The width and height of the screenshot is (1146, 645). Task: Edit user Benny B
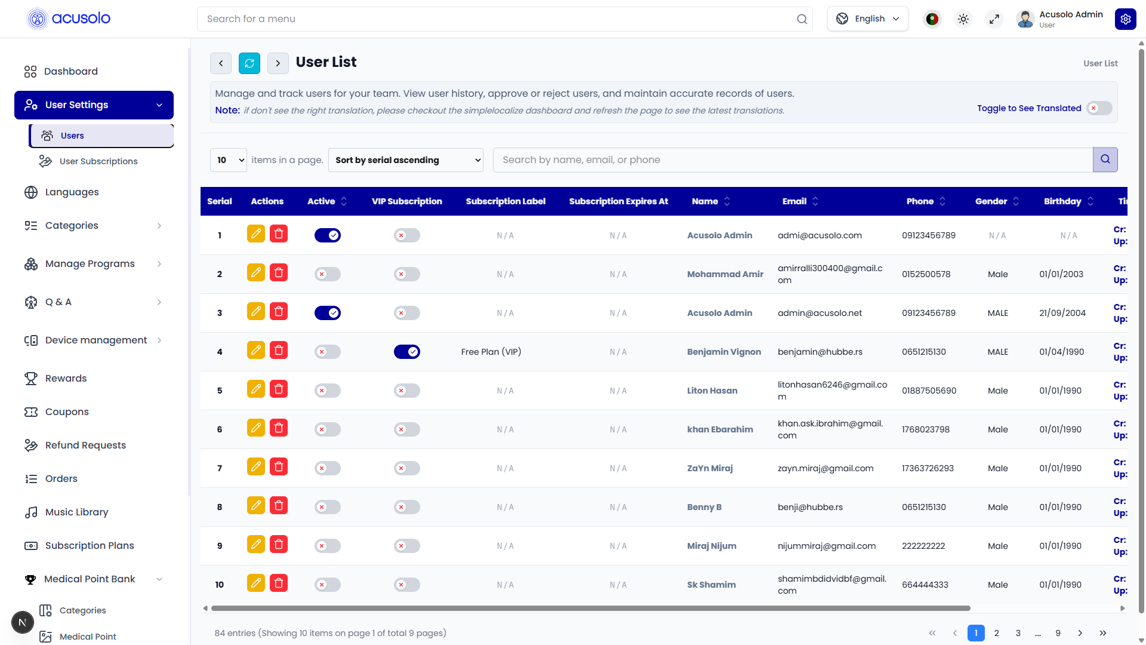[x=256, y=505]
